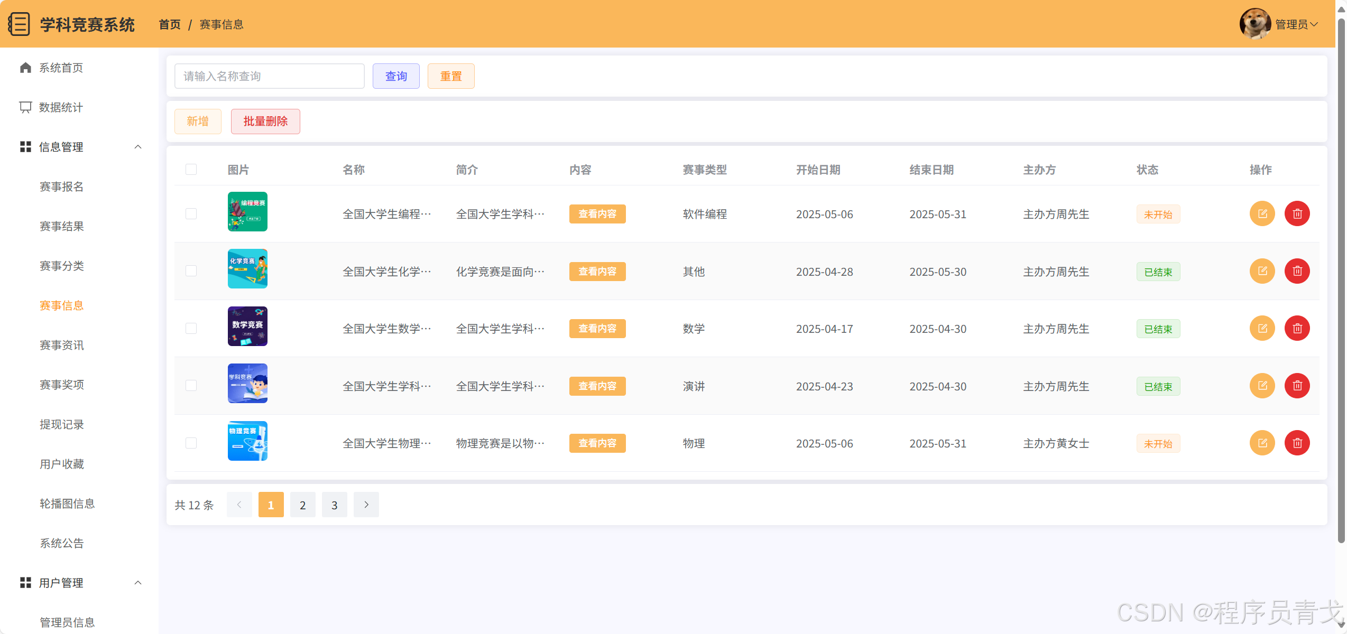This screenshot has width=1347, height=634.
Task: Check the 软件编程 competition row checkbox
Action: (191, 214)
